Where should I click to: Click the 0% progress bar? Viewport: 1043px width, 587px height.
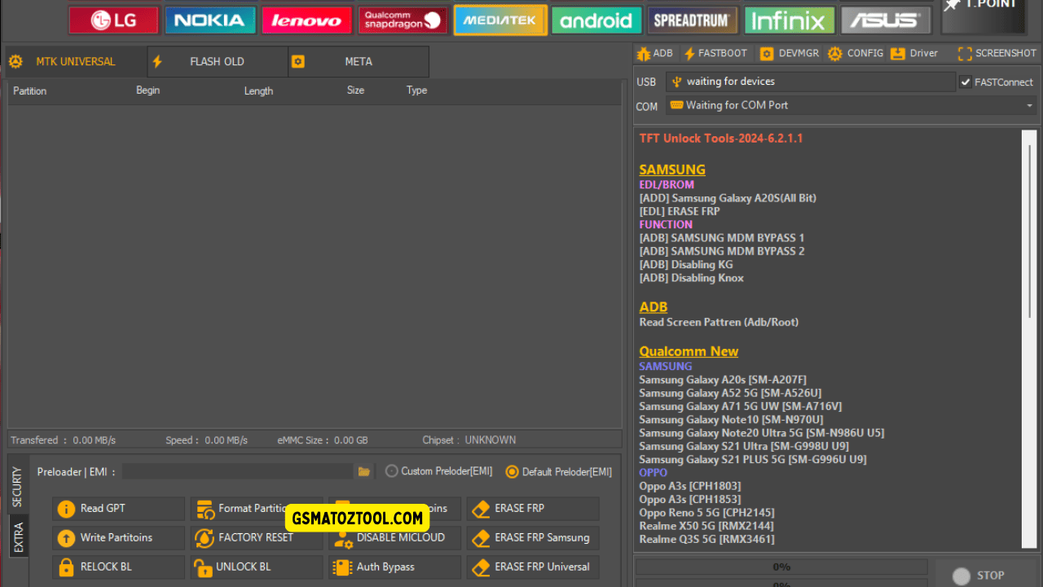pos(781,566)
